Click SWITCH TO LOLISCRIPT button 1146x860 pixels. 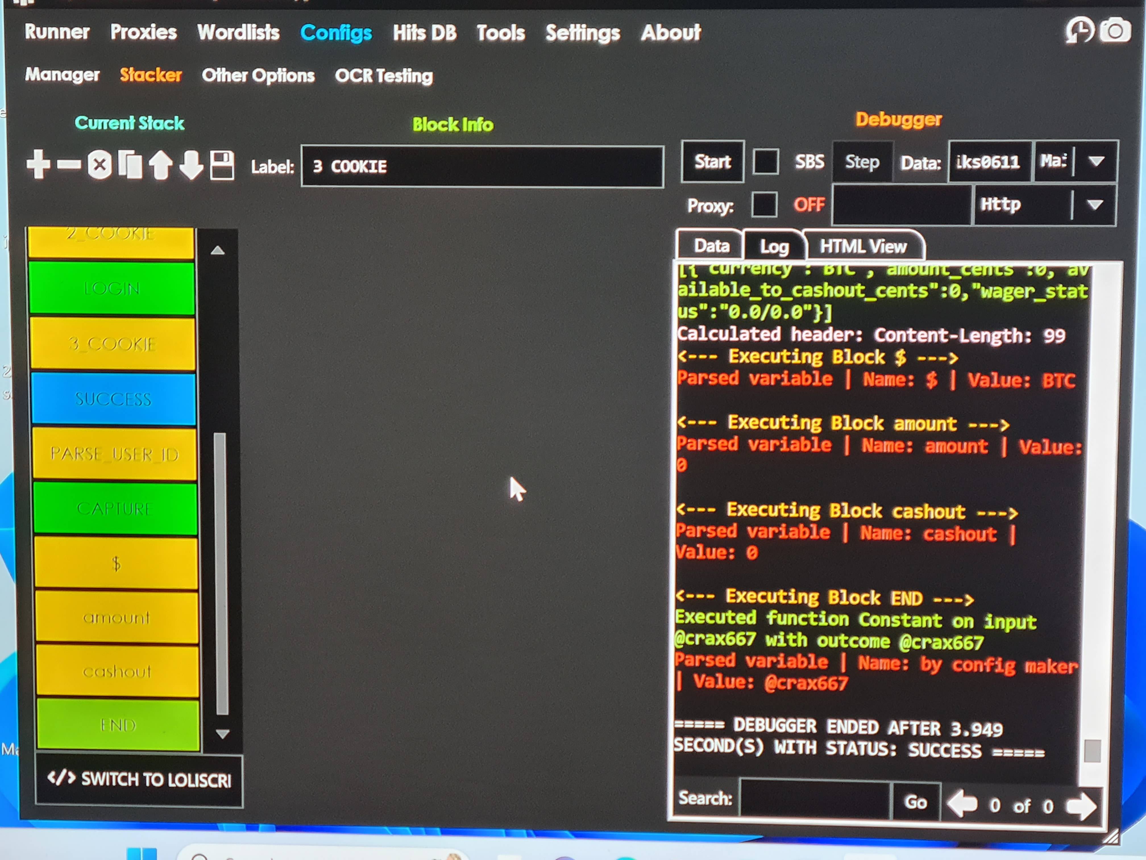click(x=139, y=779)
